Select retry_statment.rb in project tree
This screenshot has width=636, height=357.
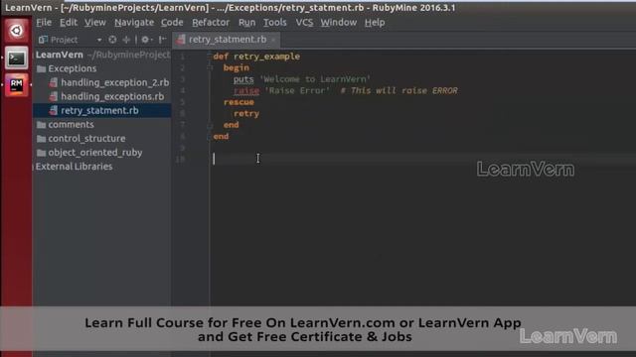99,110
